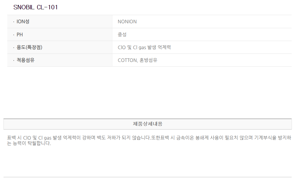Click the 제품상세내용 section header
The height and width of the screenshot is (180, 296).
pos(148,124)
